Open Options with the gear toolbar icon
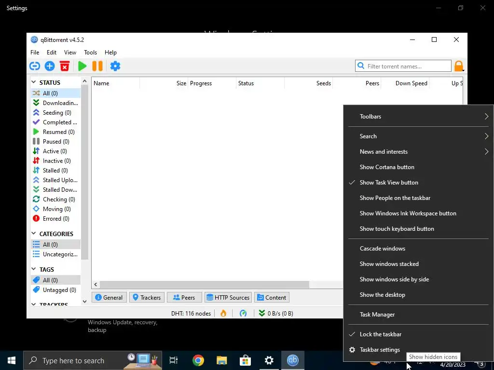494x370 pixels. 115,66
